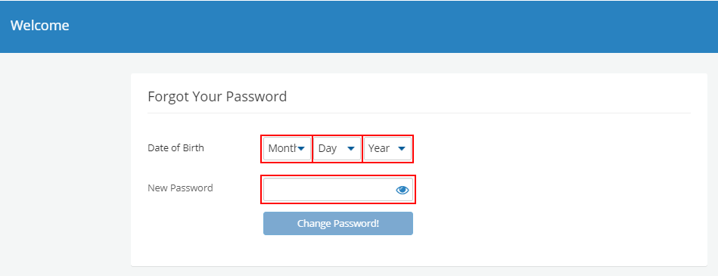Show password using the eye icon
Image resolution: width=718 pixels, height=276 pixels.
pos(402,190)
